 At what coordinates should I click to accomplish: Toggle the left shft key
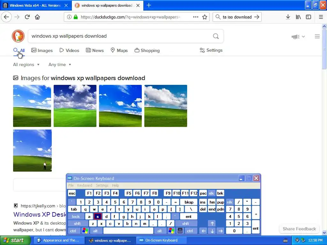click(x=77, y=224)
